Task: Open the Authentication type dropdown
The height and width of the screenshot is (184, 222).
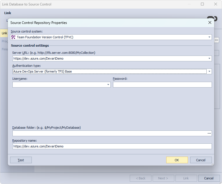Action: click(x=209, y=71)
